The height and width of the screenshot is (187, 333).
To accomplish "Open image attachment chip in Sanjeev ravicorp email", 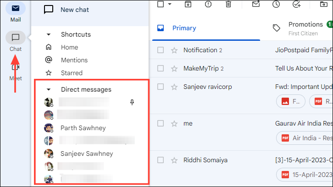I will point(291,101).
